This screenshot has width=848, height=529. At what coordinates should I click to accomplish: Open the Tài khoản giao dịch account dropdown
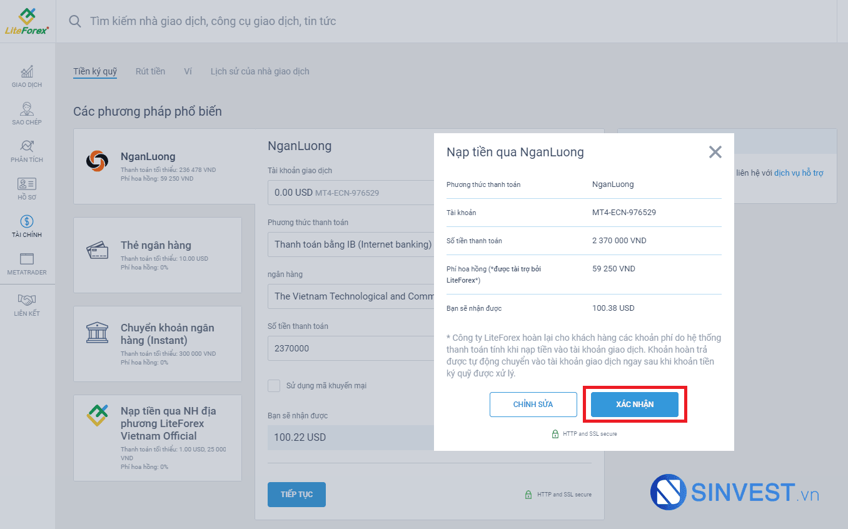pos(351,193)
